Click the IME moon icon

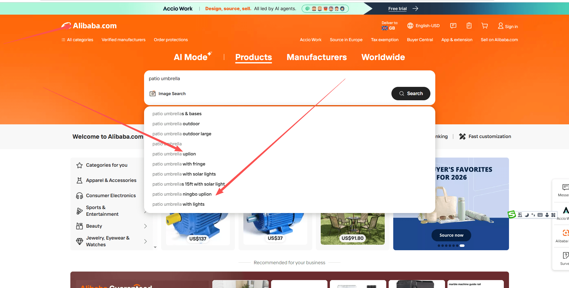click(x=527, y=215)
